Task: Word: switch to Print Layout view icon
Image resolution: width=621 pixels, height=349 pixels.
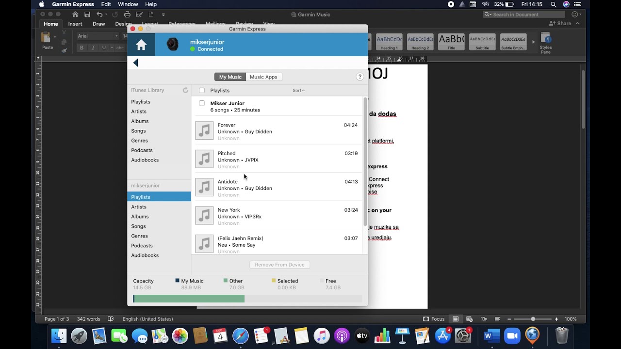Action: click(x=456, y=319)
